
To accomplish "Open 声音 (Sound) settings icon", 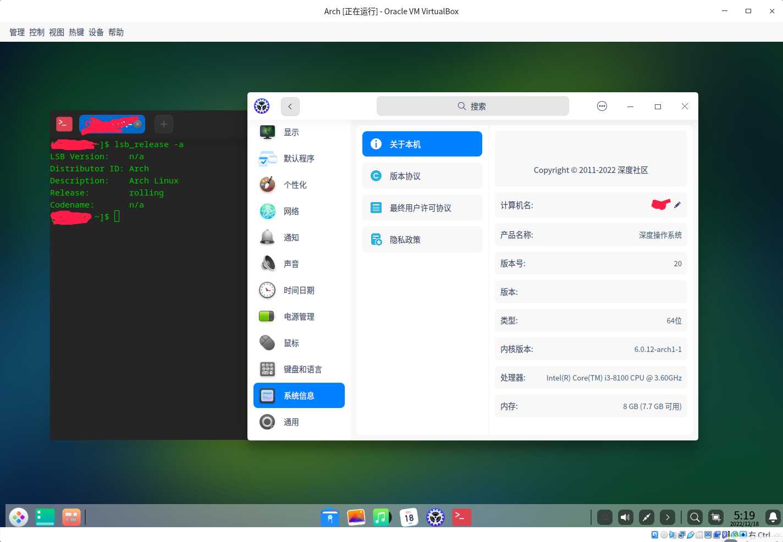I will click(x=267, y=264).
